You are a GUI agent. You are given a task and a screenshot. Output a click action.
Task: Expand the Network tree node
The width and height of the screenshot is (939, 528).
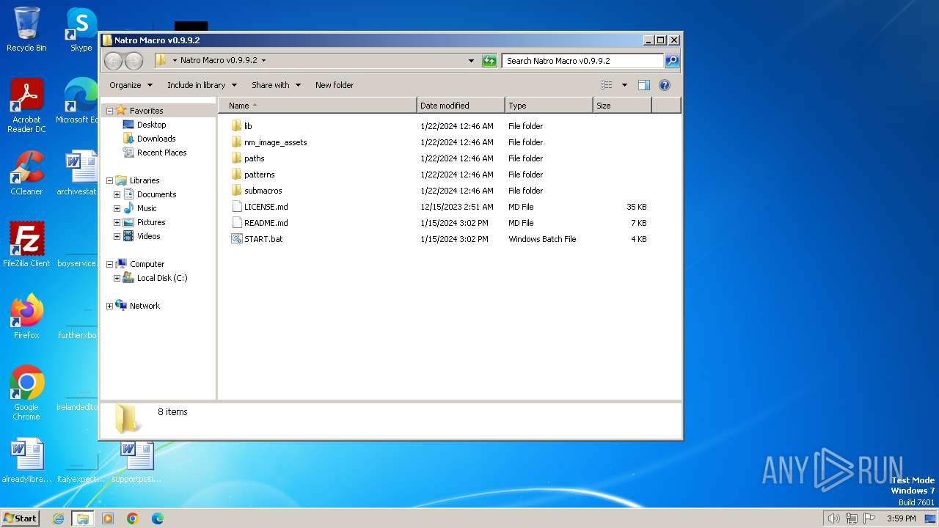109,306
